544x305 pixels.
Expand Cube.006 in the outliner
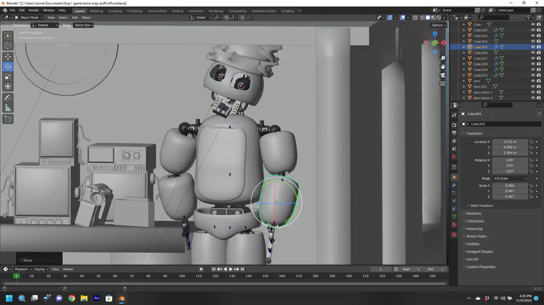pyautogui.click(x=464, y=53)
